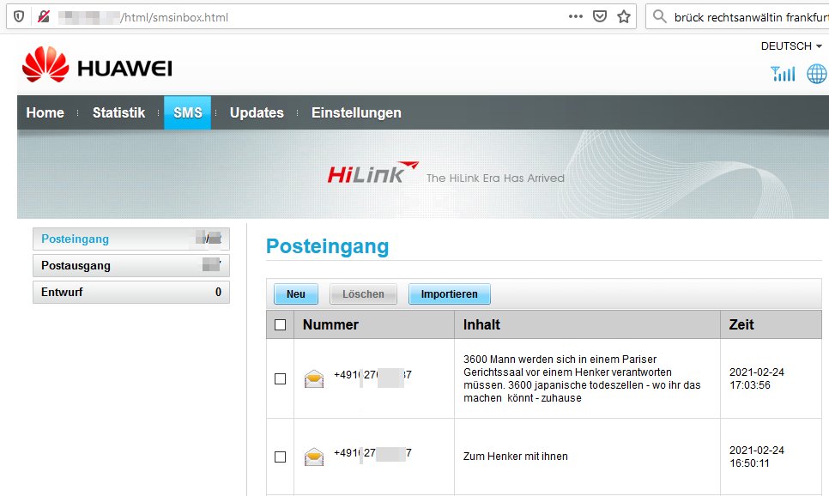
Task: Tick the select-all checkbox in table header
Action: click(x=281, y=324)
